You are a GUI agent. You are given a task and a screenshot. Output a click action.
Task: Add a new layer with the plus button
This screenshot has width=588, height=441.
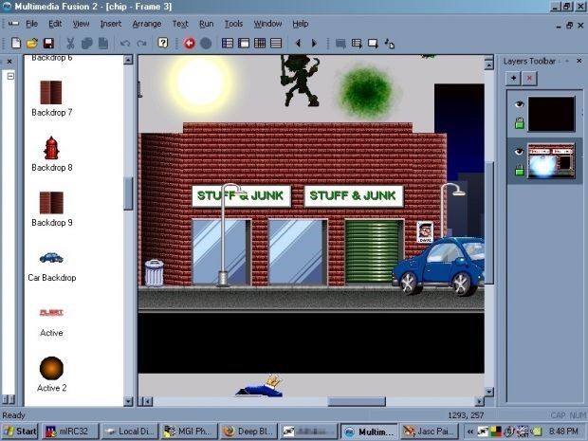[514, 77]
